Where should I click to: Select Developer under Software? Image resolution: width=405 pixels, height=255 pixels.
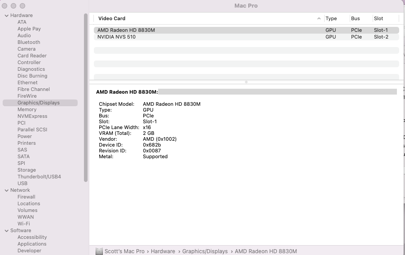coord(30,251)
